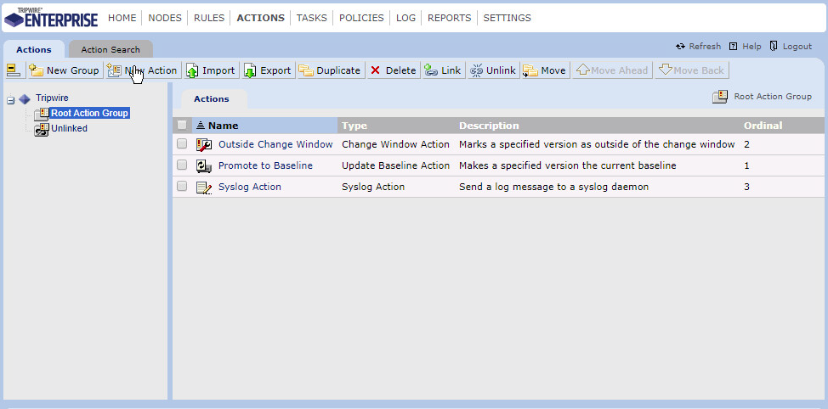Select the Unlinked tree item
Image resolution: width=828 pixels, height=409 pixels.
pyautogui.click(x=68, y=129)
